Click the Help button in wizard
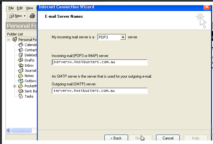This screenshot has width=213, height=144. pyautogui.click(x=196, y=138)
